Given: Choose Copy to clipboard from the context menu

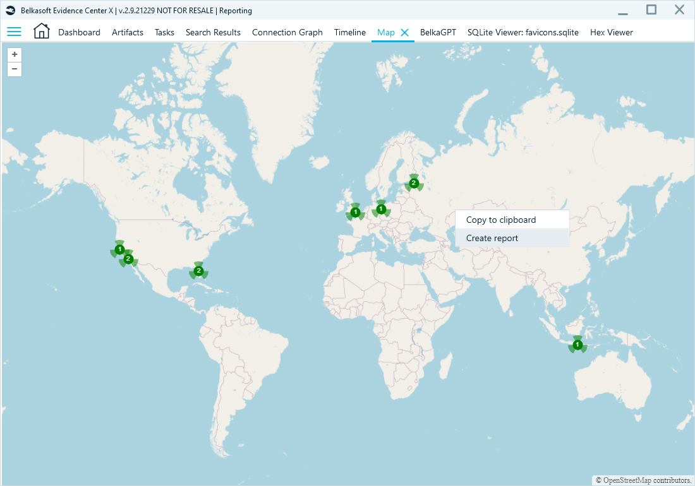Looking at the screenshot, I should (501, 219).
